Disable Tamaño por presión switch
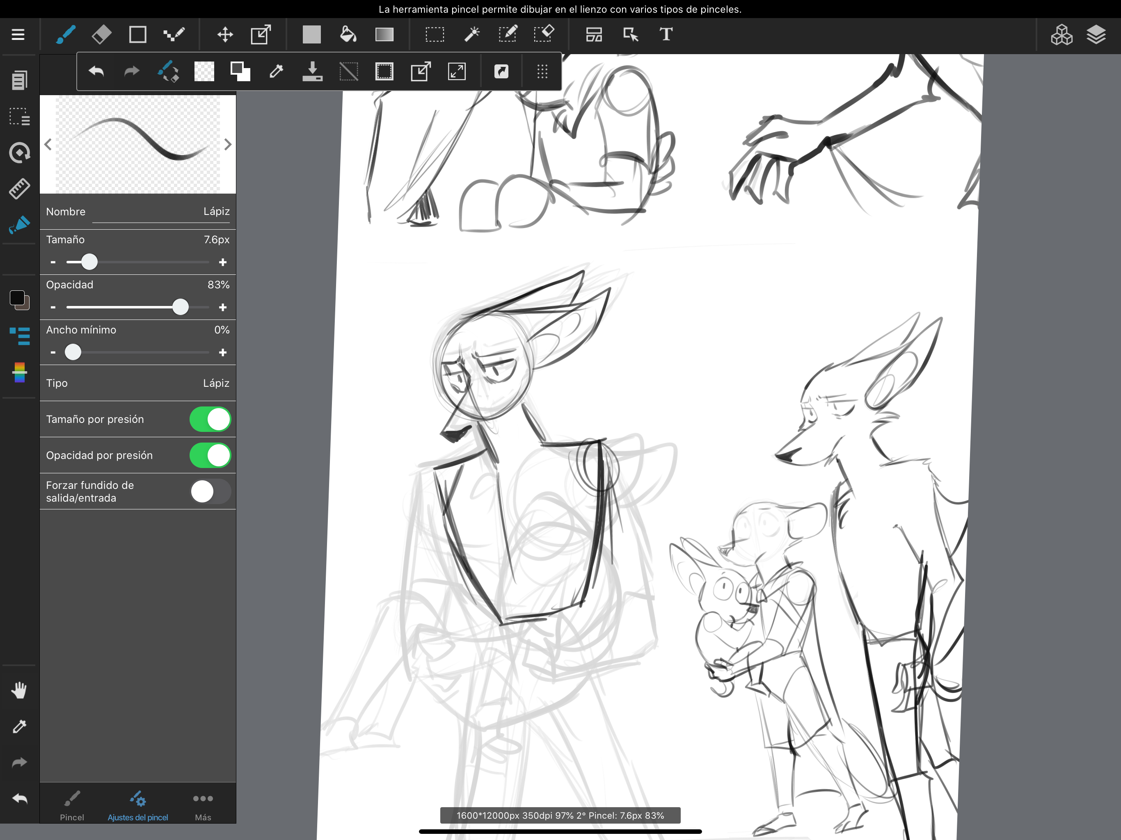This screenshot has height=840, width=1121. [x=210, y=420]
